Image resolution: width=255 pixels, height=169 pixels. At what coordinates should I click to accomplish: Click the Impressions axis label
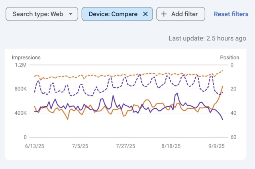[26, 58]
